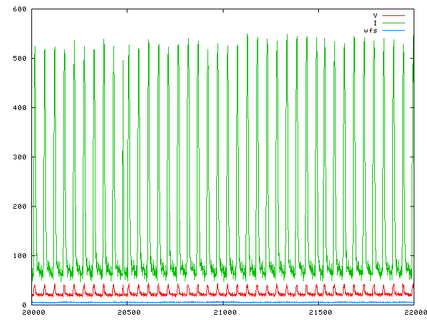The image size is (427, 320).
Task: Select the blue line sample beside wfs
Action: pos(394,31)
